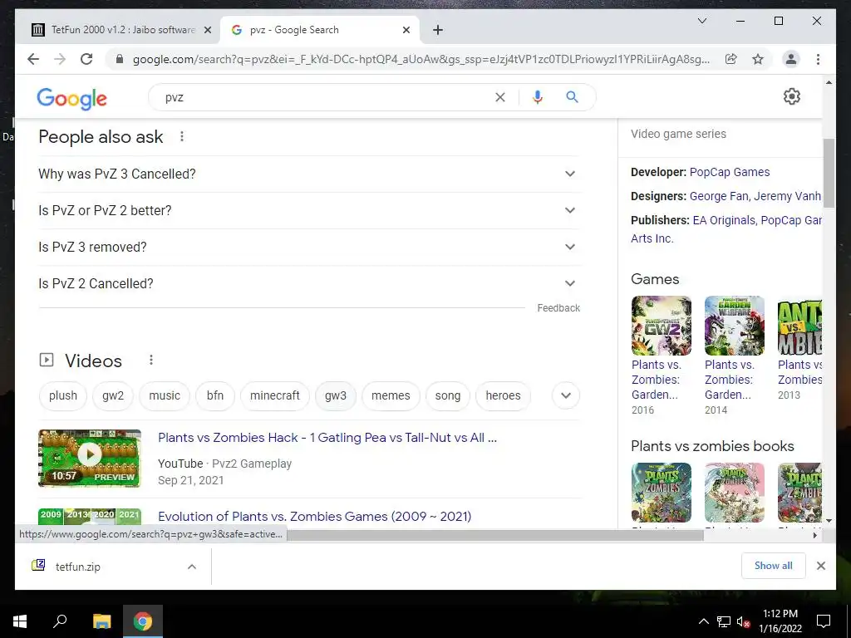Filter videos by gw3 chip
851x638 pixels.
point(336,395)
